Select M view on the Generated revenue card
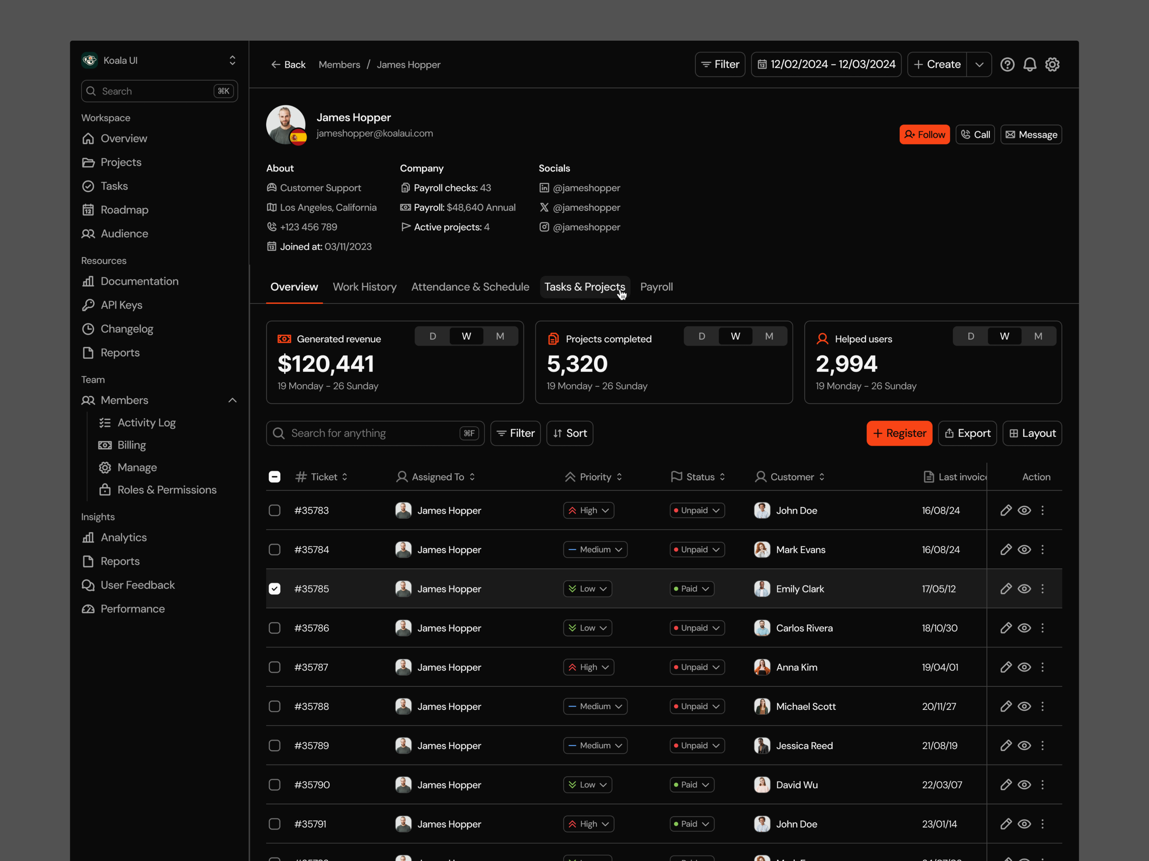Image resolution: width=1149 pixels, height=861 pixels. click(x=500, y=336)
